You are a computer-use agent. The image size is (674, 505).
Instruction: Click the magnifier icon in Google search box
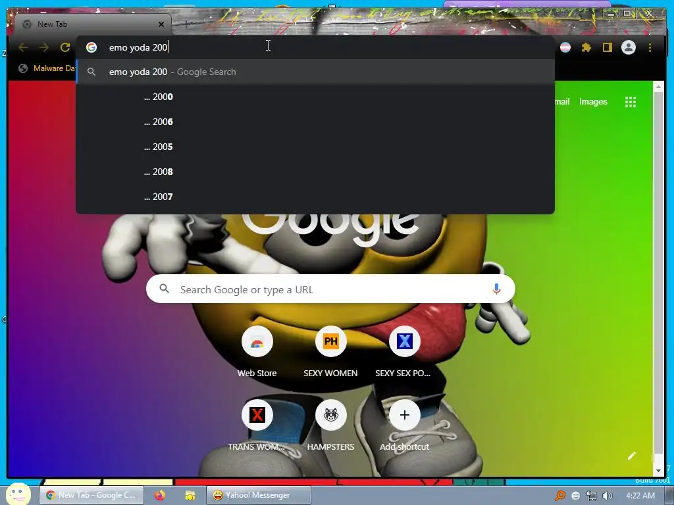(164, 289)
